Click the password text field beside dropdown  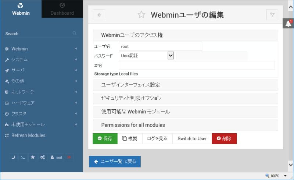tap(212, 56)
